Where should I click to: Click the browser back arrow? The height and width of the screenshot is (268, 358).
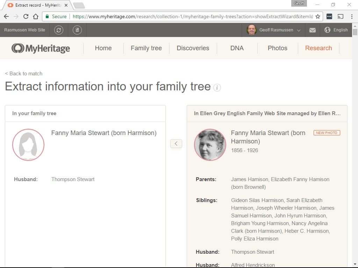click(x=6, y=16)
